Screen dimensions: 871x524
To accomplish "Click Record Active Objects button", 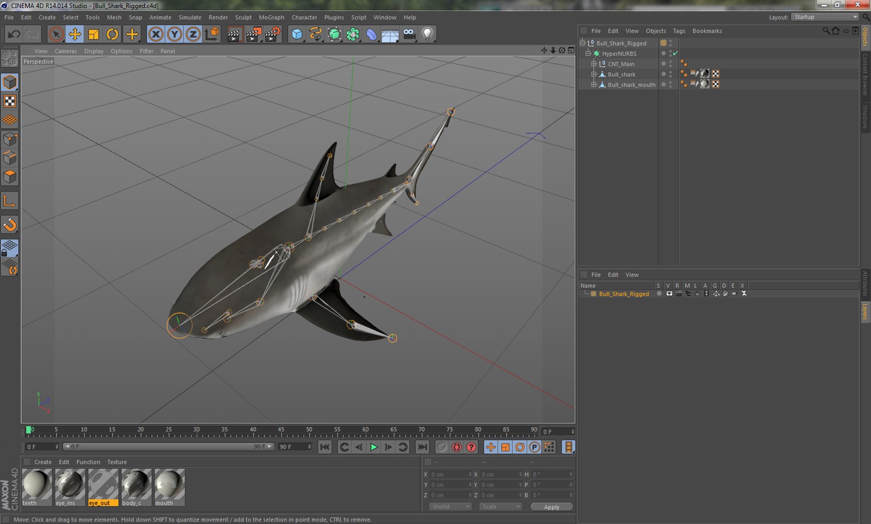I will point(442,447).
